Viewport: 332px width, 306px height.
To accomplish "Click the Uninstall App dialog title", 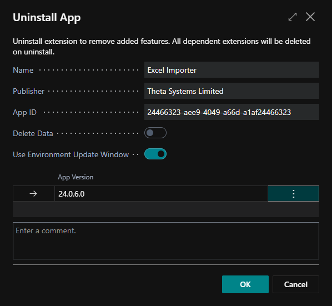I will tap(47, 17).
